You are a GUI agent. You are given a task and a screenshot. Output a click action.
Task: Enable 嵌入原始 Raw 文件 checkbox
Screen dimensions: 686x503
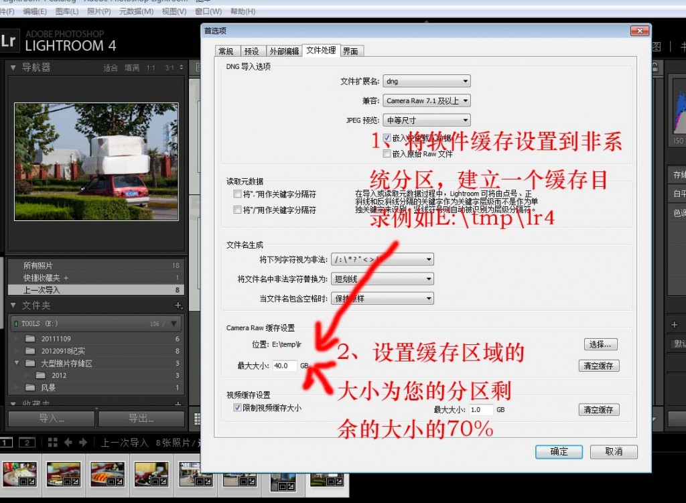pyautogui.click(x=387, y=153)
